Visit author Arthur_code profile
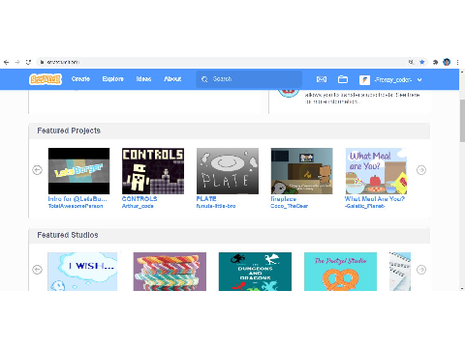The height and width of the screenshot is (348, 465). tap(138, 206)
